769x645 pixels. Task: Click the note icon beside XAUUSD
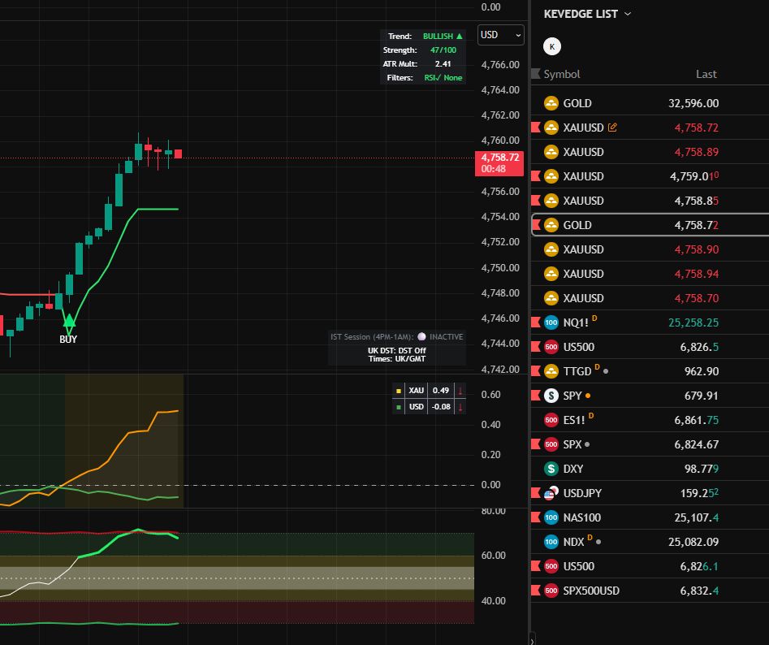tap(613, 128)
